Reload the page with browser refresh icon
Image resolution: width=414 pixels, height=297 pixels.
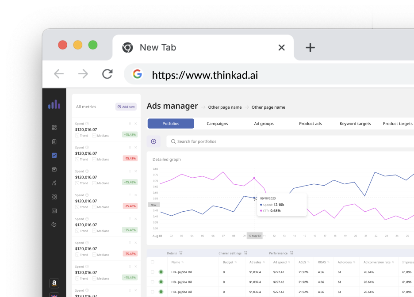click(107, 74)
